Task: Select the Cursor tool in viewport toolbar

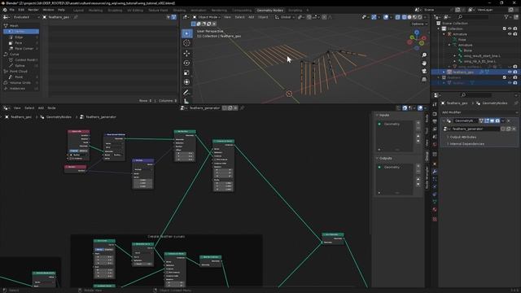Action: [186, 43]
